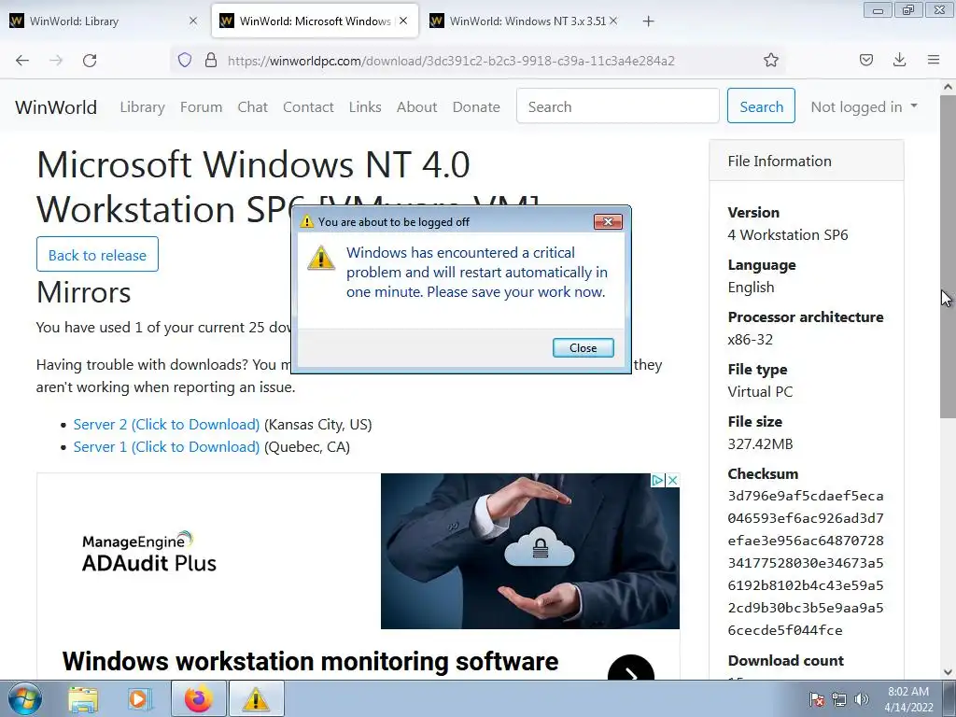Open the WinWorld home brand link
This screenshot has width=956, height=717.
coord(56,107)
